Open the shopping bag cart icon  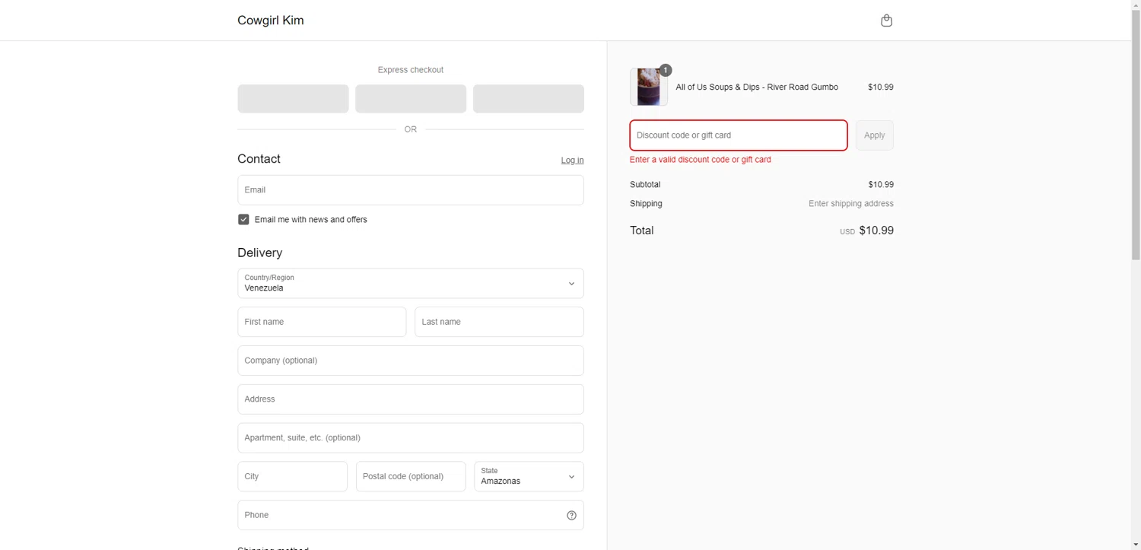click(x=886, y=21)
